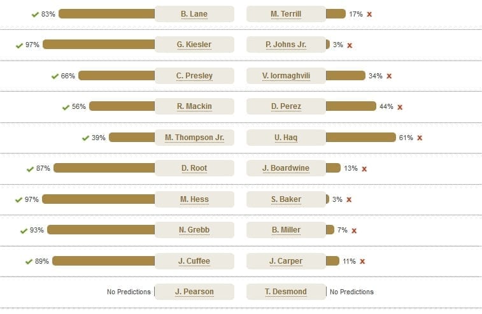Open B. Lane fighter link
The width and height of the screenshot is (482, 314).
tap(194, 14)
